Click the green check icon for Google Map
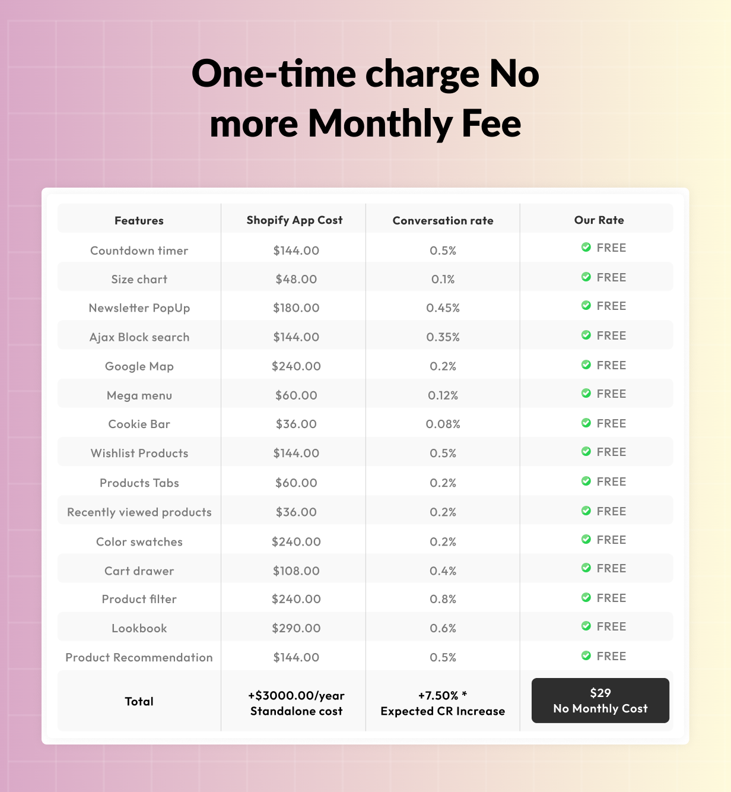 click(586, 365)
